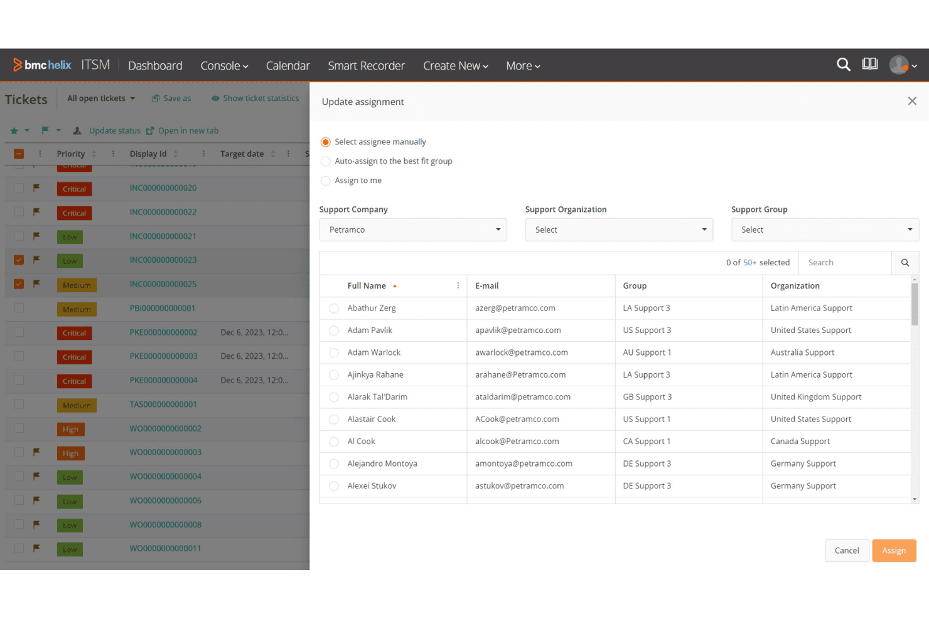This screenshot has width=929, height=619.
Task: Sort by Full Name ascending arrow
Action: [395, 286]
